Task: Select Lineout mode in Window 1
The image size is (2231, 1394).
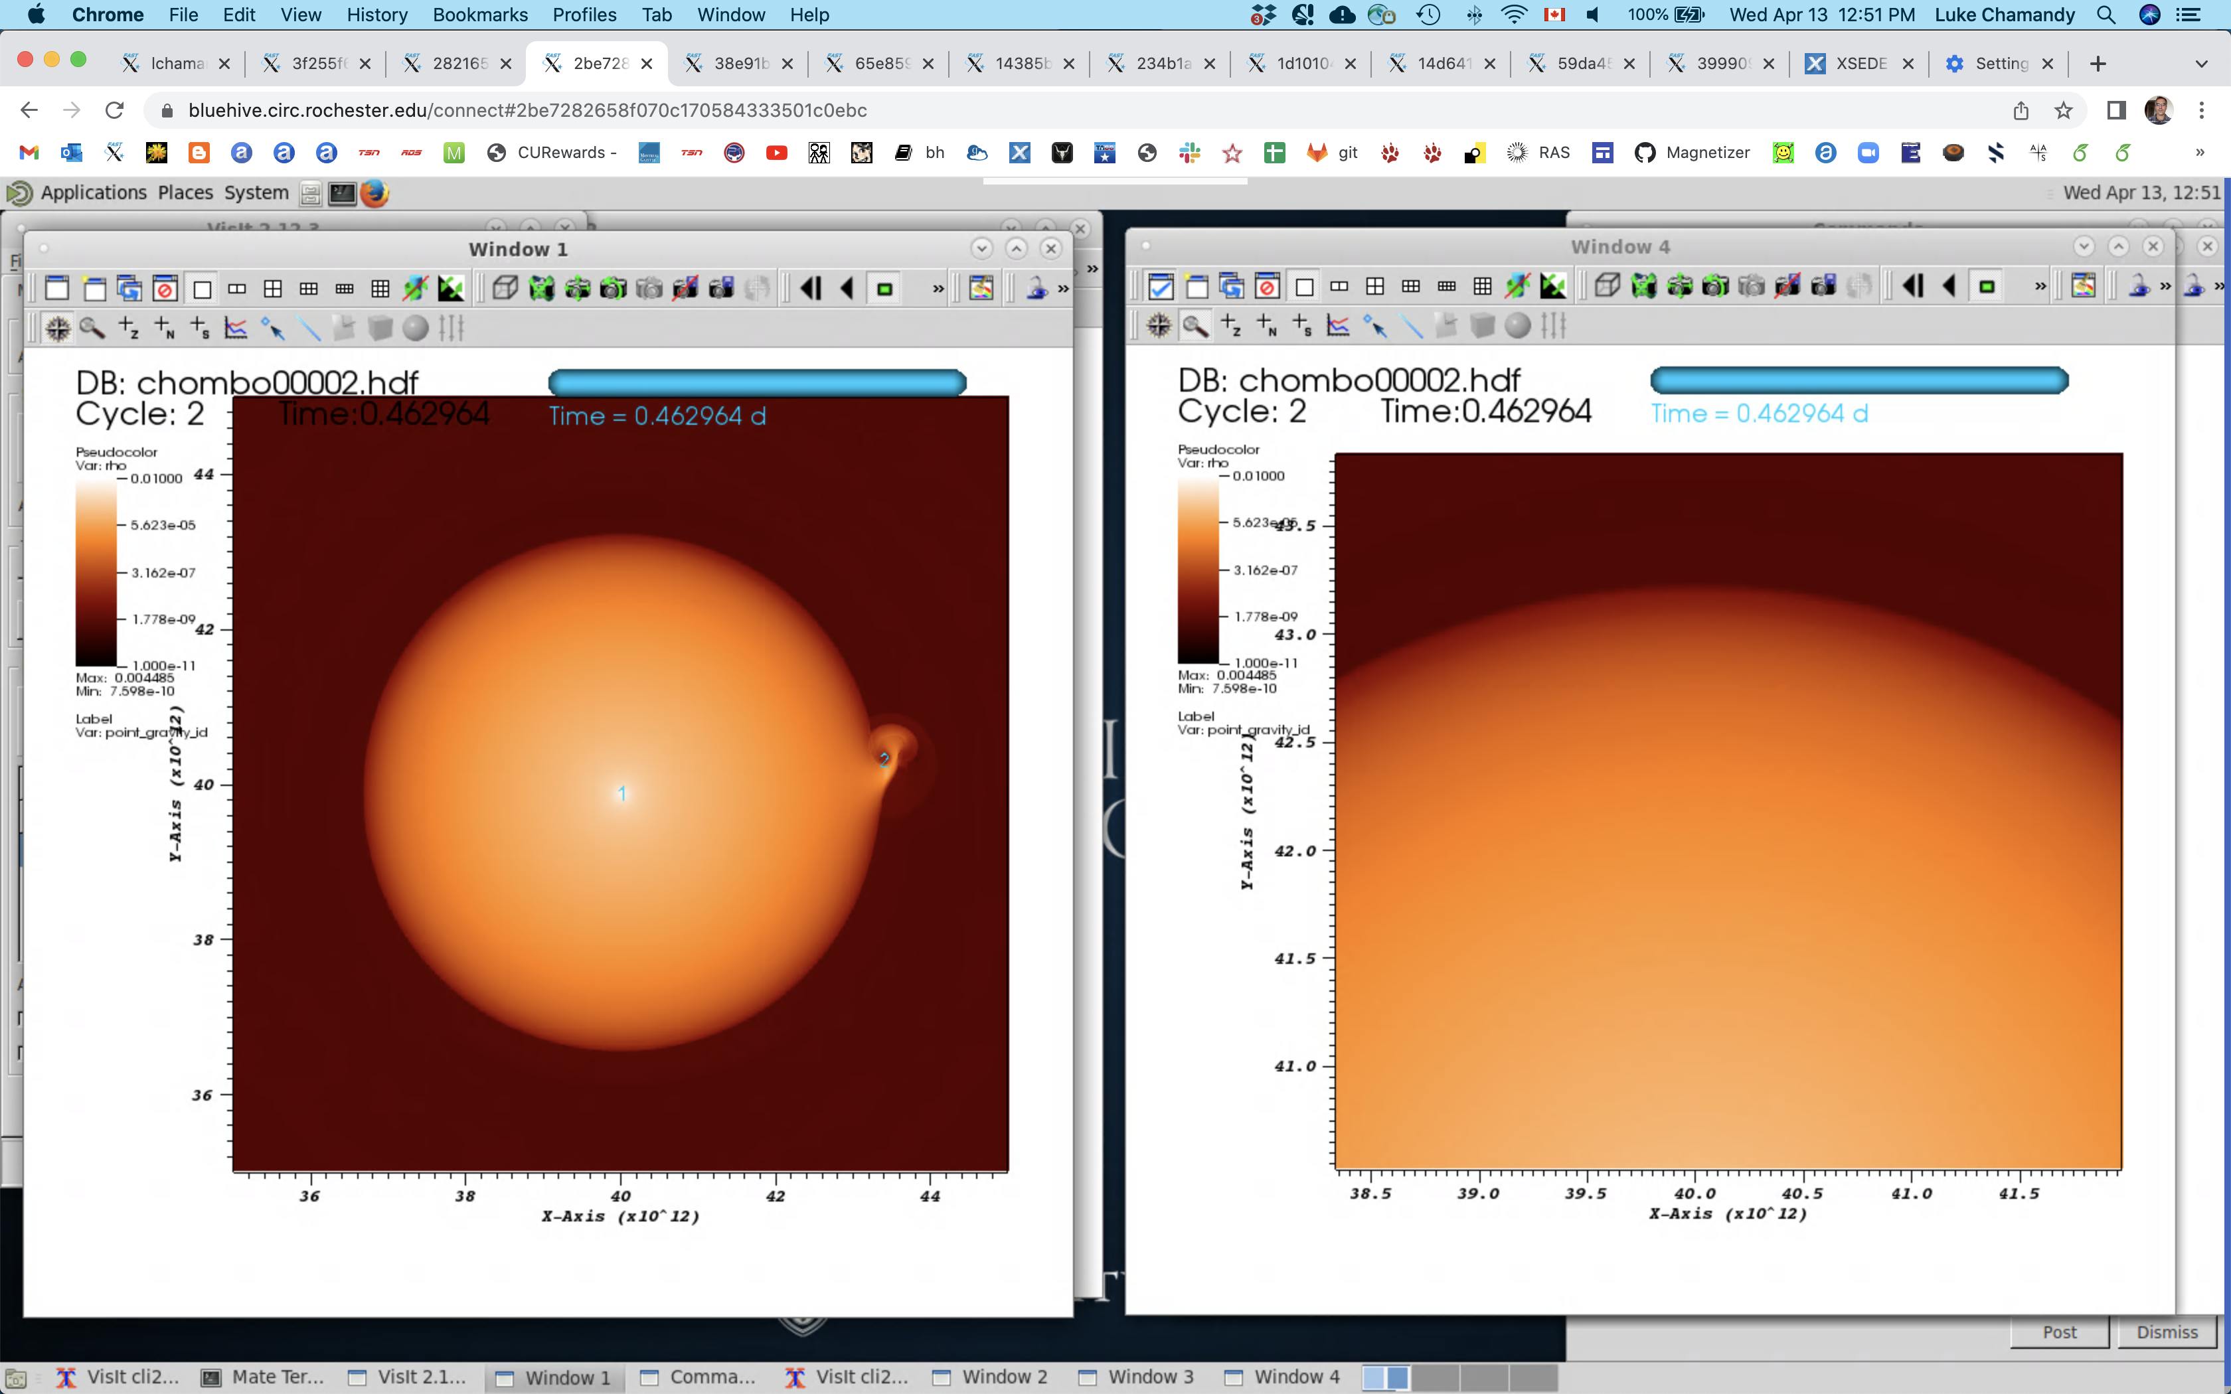Action: (236, 327)
